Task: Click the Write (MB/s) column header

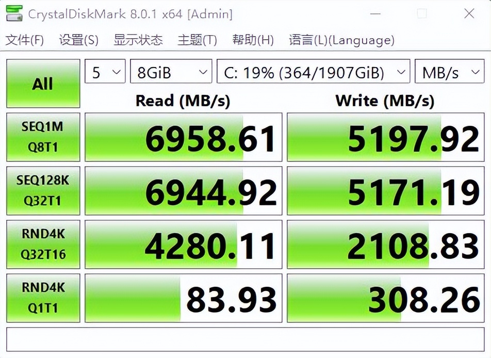Action: coord(385,101)
